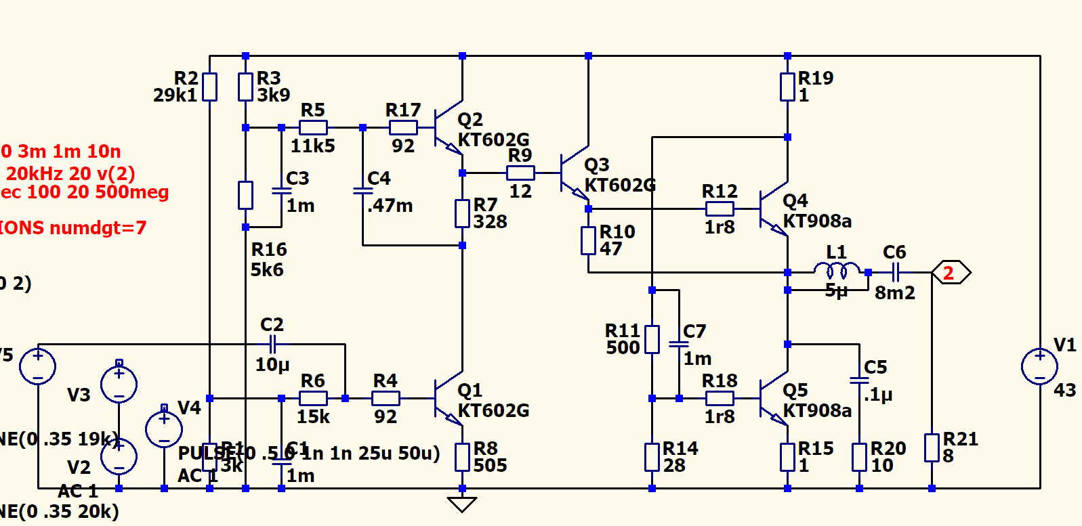Click the ground symbol at bottom
This screenshot has width=1082, height=526.
(462, 504)
